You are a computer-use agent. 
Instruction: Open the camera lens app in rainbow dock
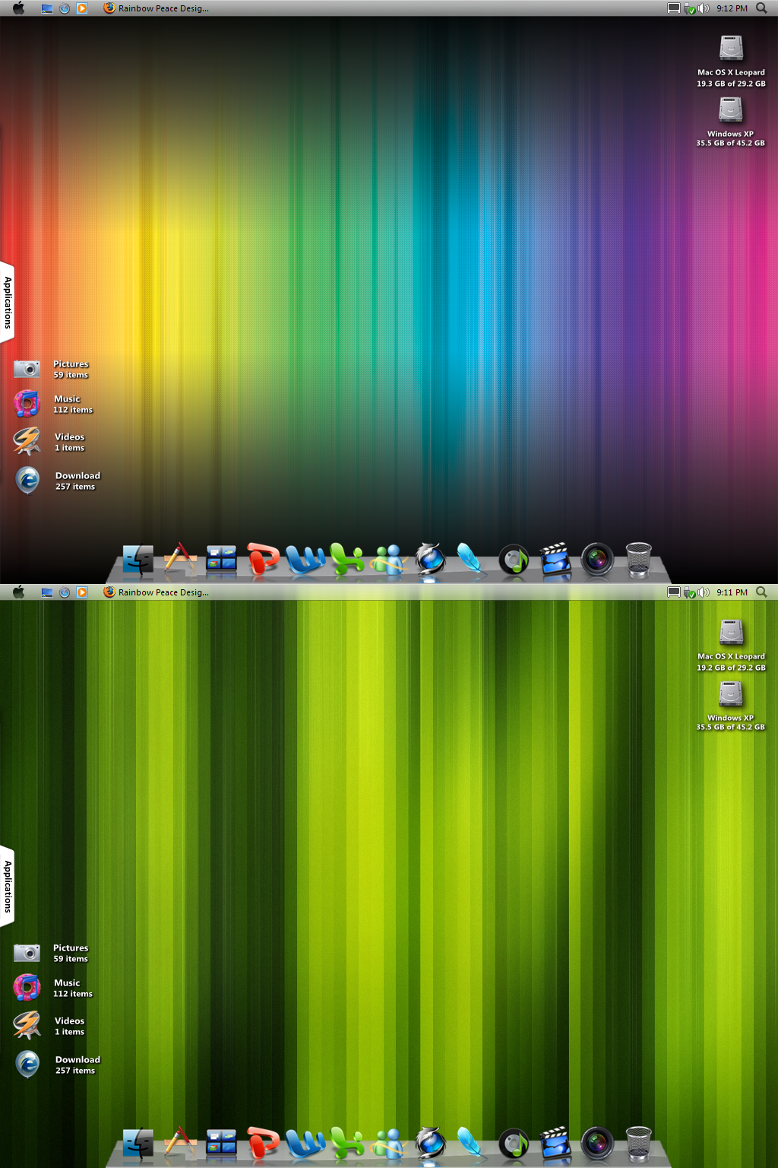pos(597,560)
